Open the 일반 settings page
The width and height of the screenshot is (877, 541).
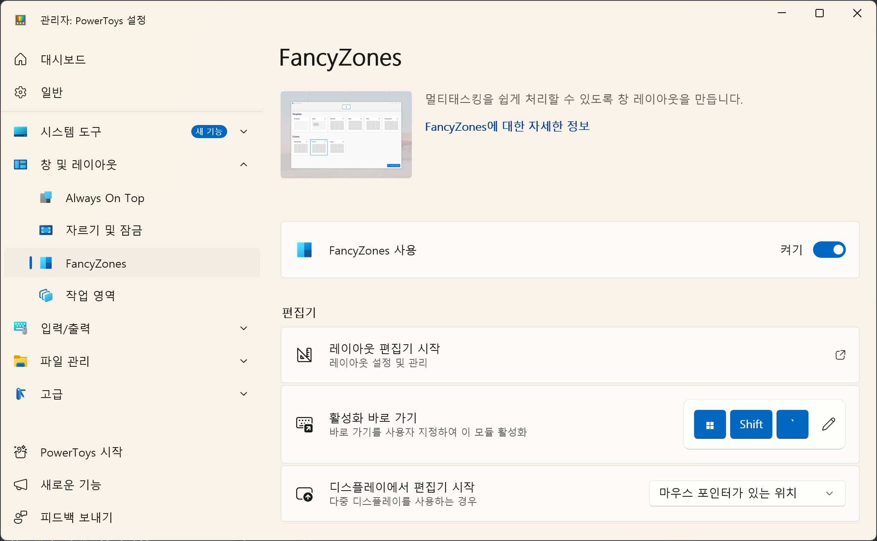point(132,92)
